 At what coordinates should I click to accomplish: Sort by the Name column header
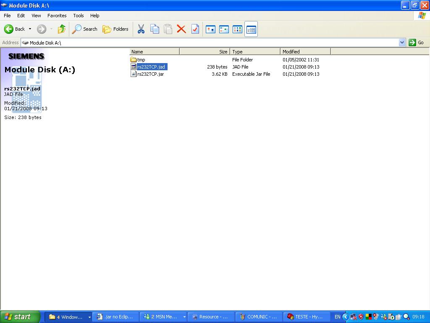[155, 52]
